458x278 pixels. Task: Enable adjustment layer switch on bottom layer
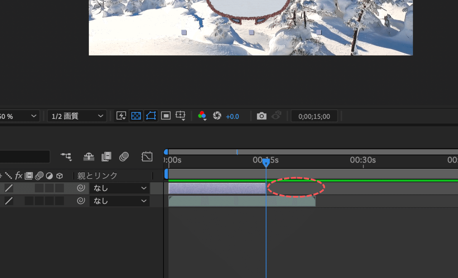[x=49, y=201]
